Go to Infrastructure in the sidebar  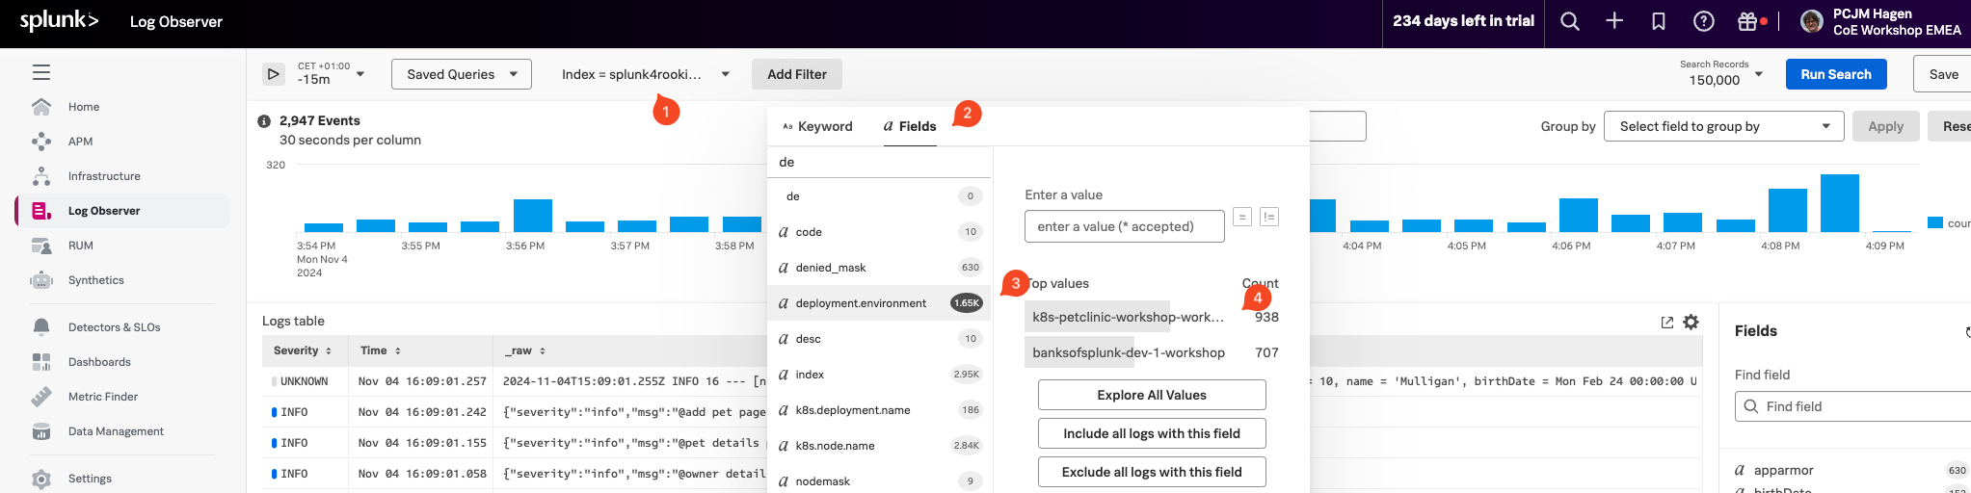point(104,176)
